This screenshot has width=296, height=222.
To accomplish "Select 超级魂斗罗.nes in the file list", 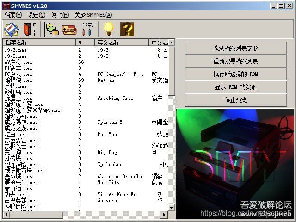I will (x=24, y=105).
